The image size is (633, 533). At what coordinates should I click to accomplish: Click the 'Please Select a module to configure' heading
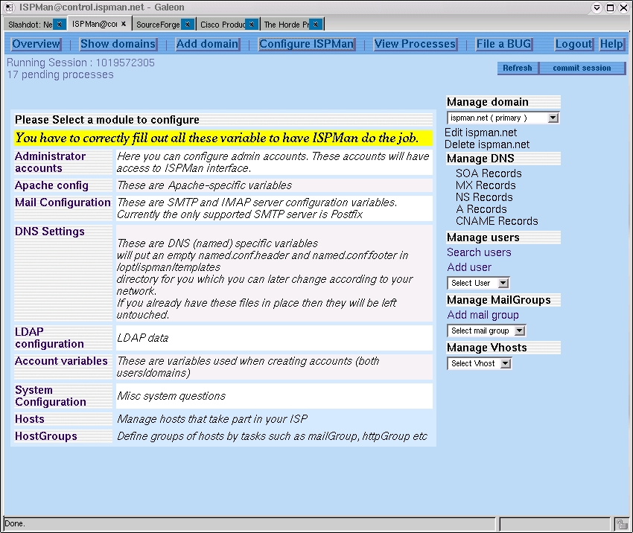point(107,120)
